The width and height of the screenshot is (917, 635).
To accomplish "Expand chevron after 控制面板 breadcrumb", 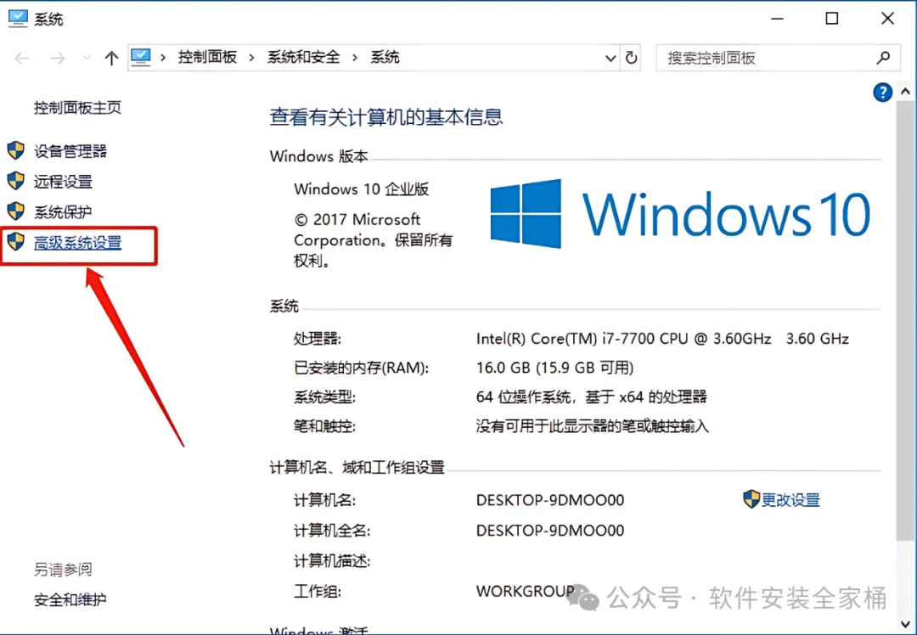I will click(251, 57).
